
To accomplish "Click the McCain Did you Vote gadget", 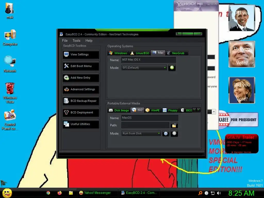I will (x=242, y=54).
